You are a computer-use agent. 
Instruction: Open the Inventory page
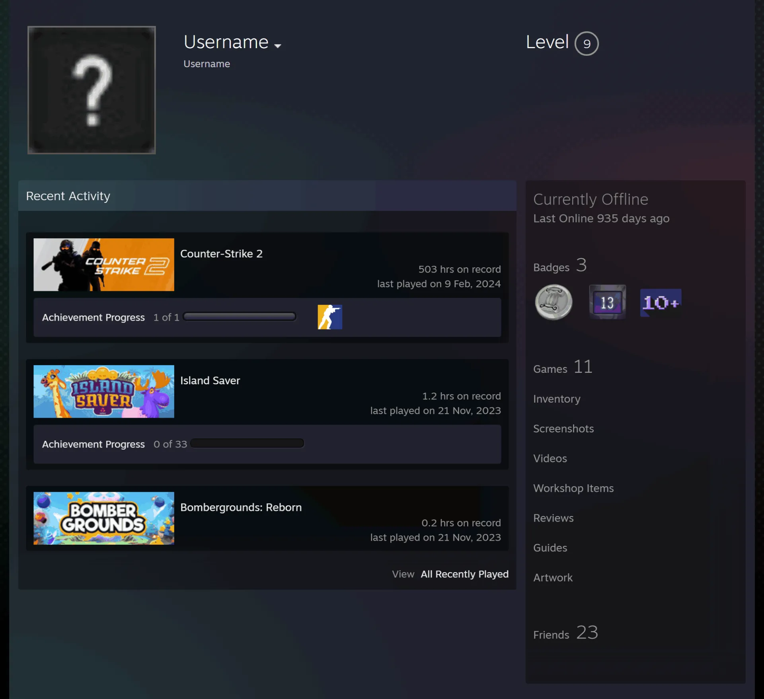(x=557, y=399)
